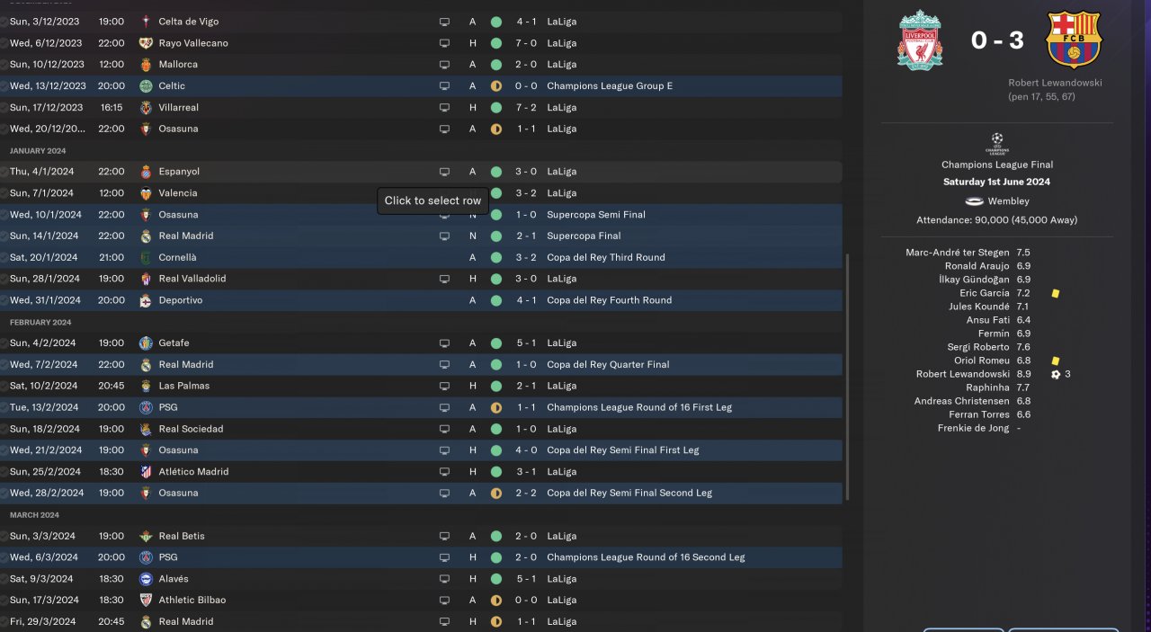The image size is (1151, 632).
Task: Click the 7 - 0 score against Rayo Vallecano
Action: [x=527, y=43]
